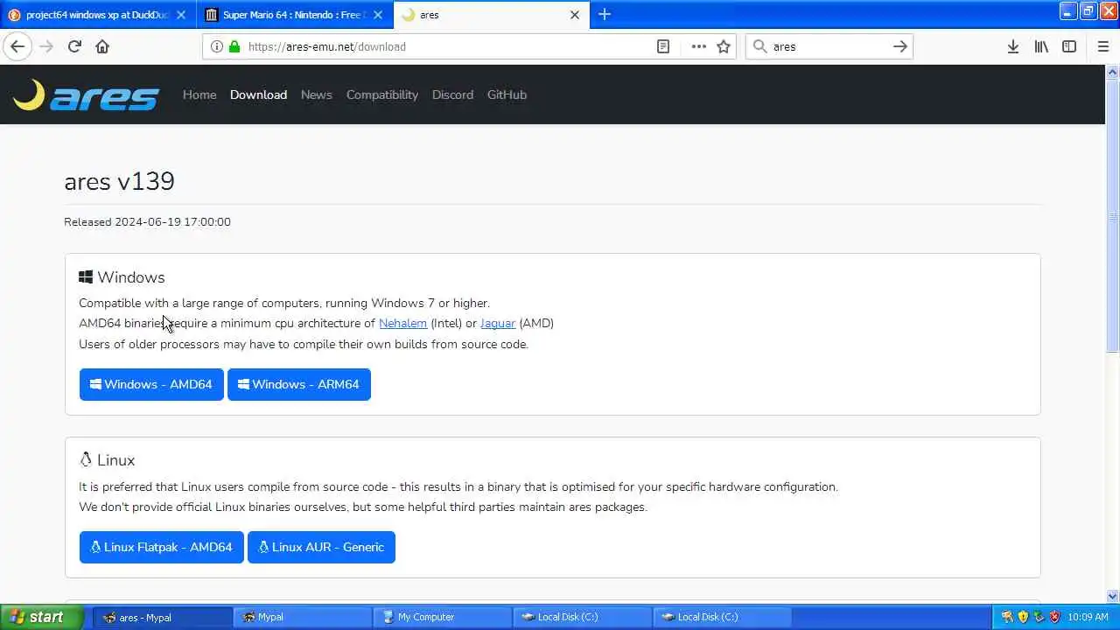Toggle the sidebar icon in toolbar
Image resolution: width=1120 pixels, height=630 pixels.
click(x=1069, y=46)
